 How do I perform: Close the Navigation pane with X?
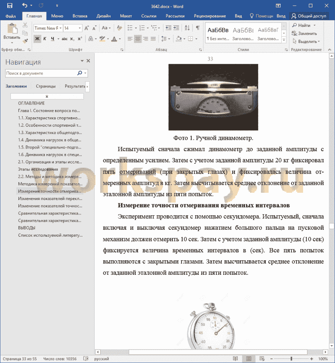pyautogui.click(x=88, y=61)
